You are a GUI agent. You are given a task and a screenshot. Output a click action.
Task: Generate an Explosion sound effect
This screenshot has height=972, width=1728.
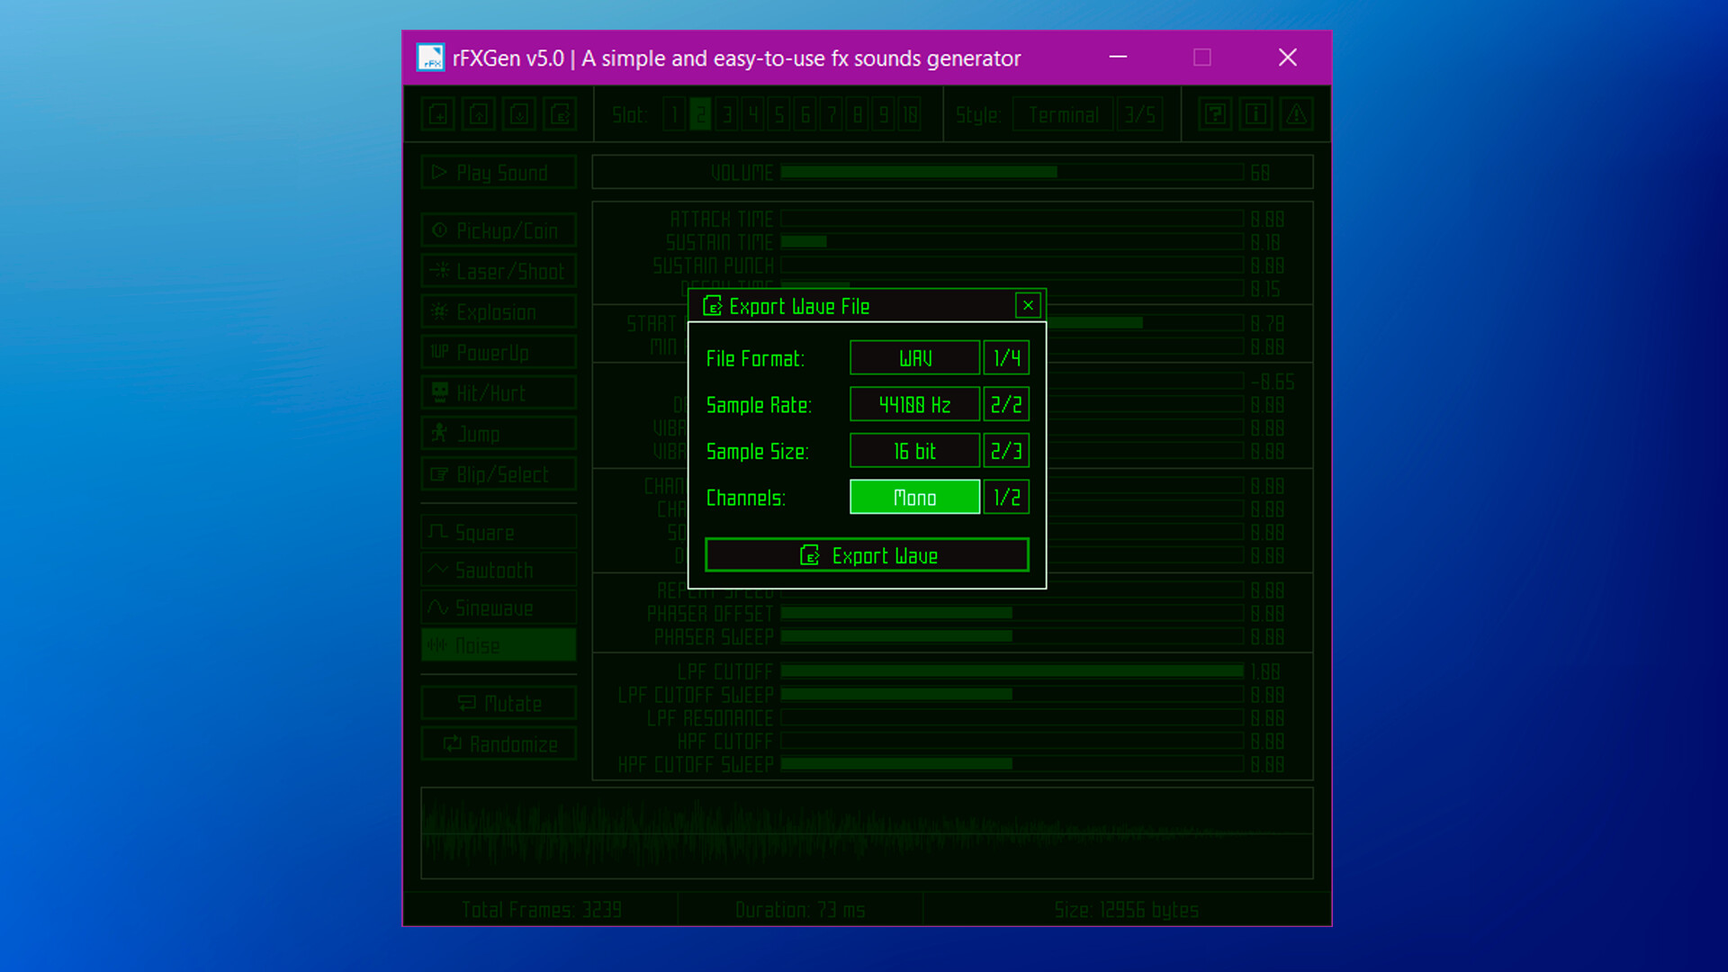coord(499,311)
